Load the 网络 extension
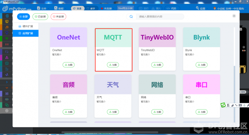Viewport: 249px width, 135px height. (x=157, y=112)
